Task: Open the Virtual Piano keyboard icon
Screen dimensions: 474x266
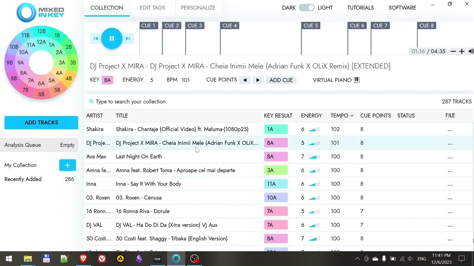Action: (x=357, y=80)
